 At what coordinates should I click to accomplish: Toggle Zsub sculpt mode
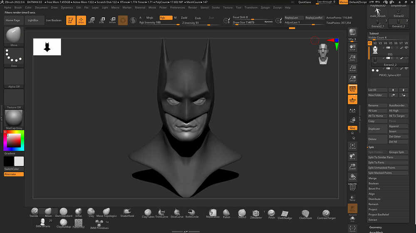198,18
